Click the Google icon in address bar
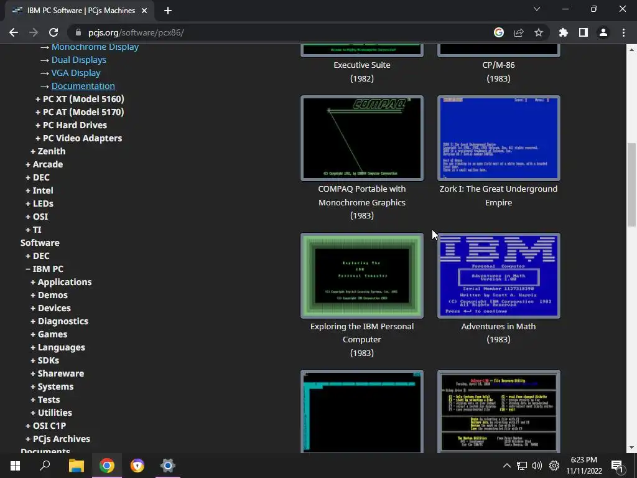637x478 pixels. click(x=499, y=32)
